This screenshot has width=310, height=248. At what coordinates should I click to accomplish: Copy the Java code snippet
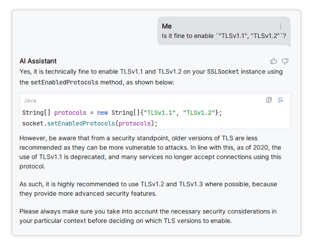pos(269,100)
